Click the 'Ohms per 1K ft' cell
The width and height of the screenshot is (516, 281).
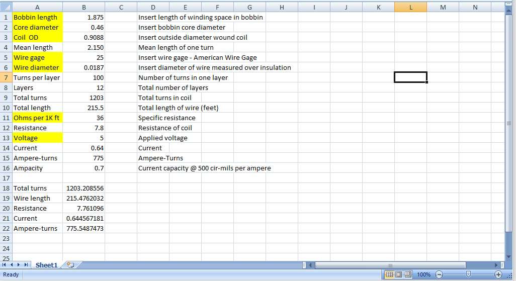(x=37, y=118)
